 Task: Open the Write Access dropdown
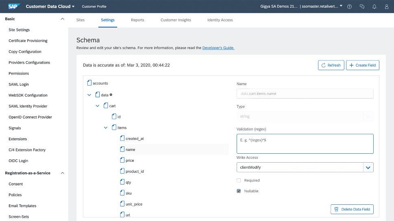coord(368,167)
